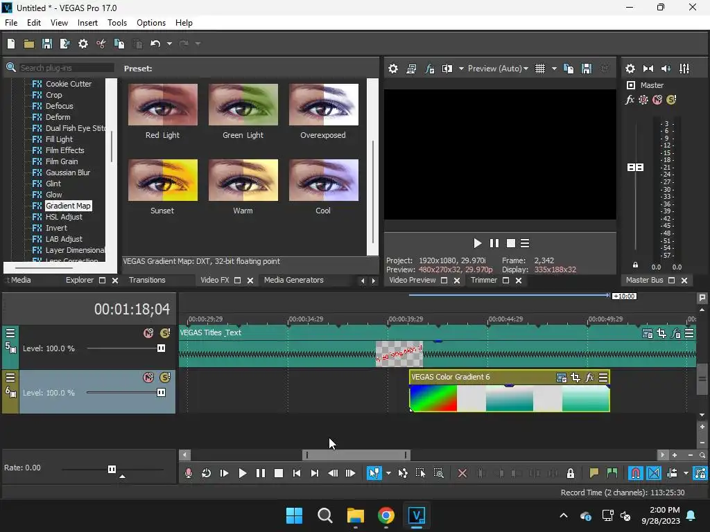Play from start in timeline transport
The image size is (710, 532).
point(224,473)
